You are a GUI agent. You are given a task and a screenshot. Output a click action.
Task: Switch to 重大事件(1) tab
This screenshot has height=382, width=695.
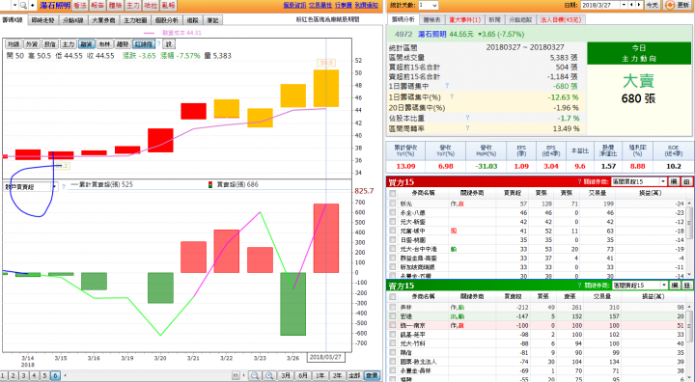[464, 19]
